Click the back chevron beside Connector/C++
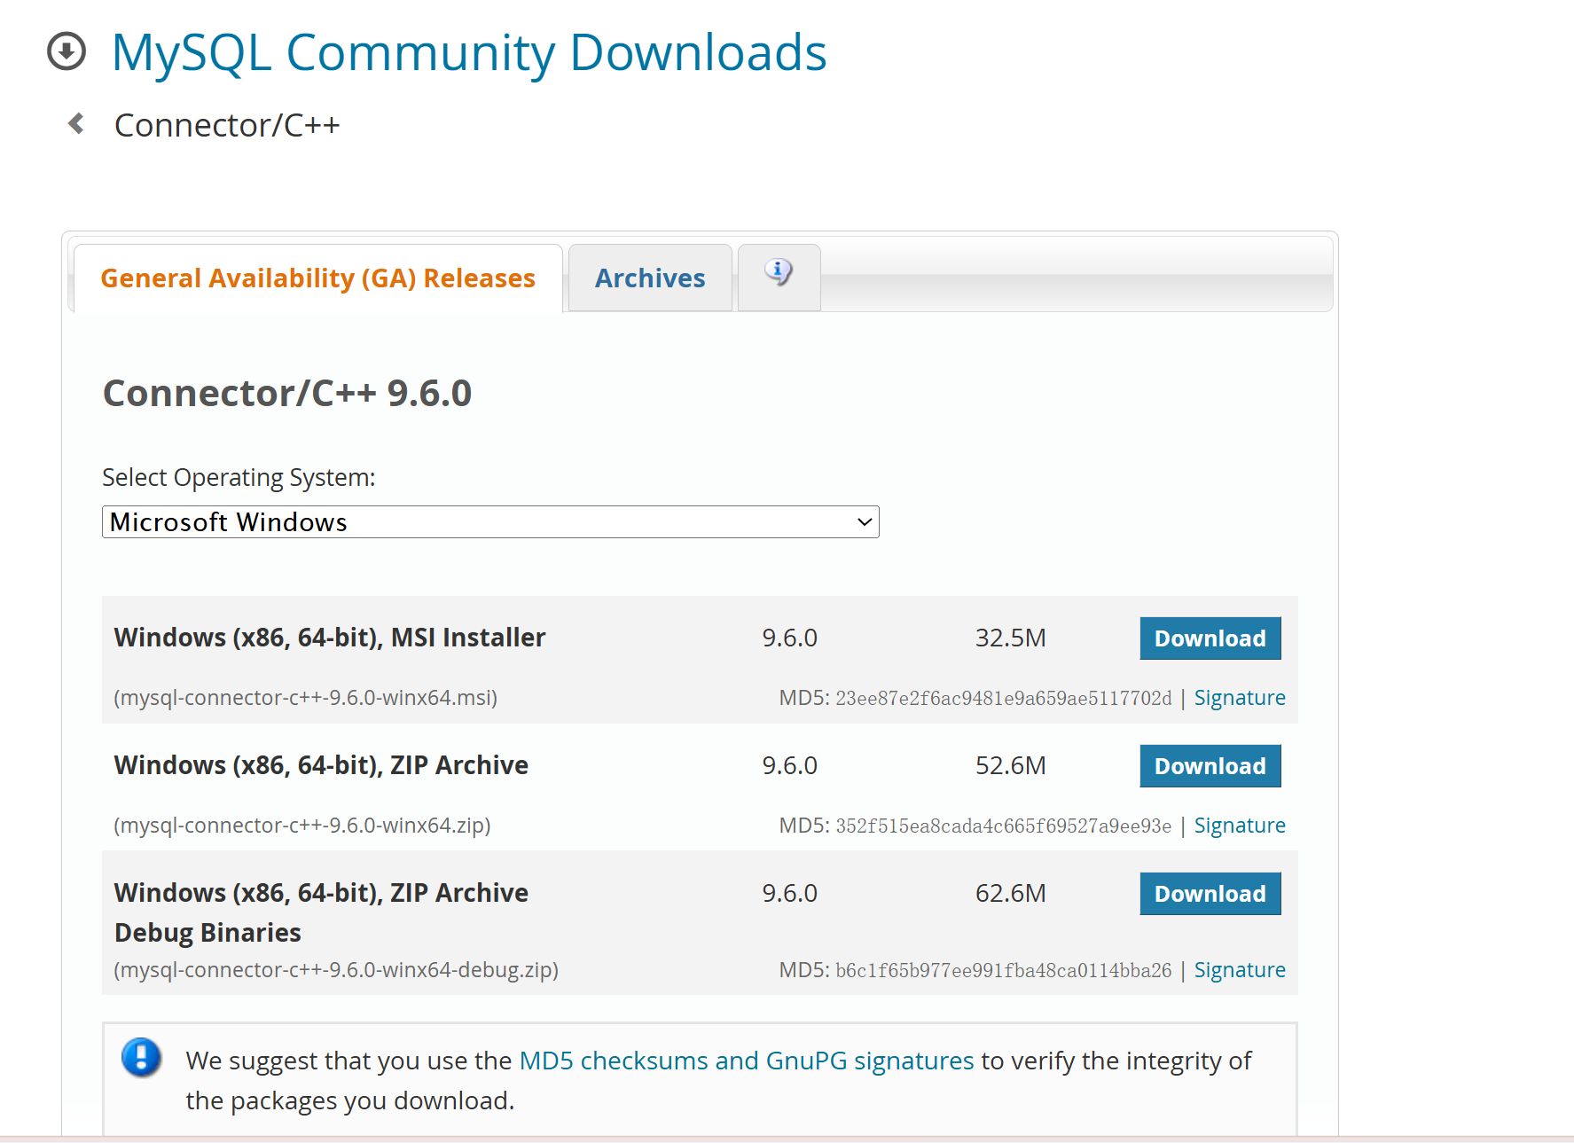The image size is (1574, 1143). tap(77, 123)
